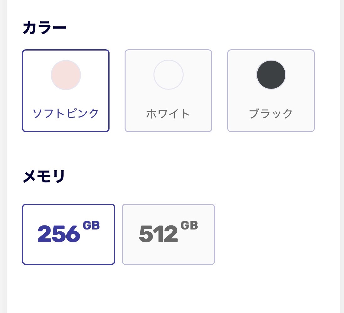This screenshot has width=344, height=313.
Task: Click the bold 512 number
Action: pos(159,234)
